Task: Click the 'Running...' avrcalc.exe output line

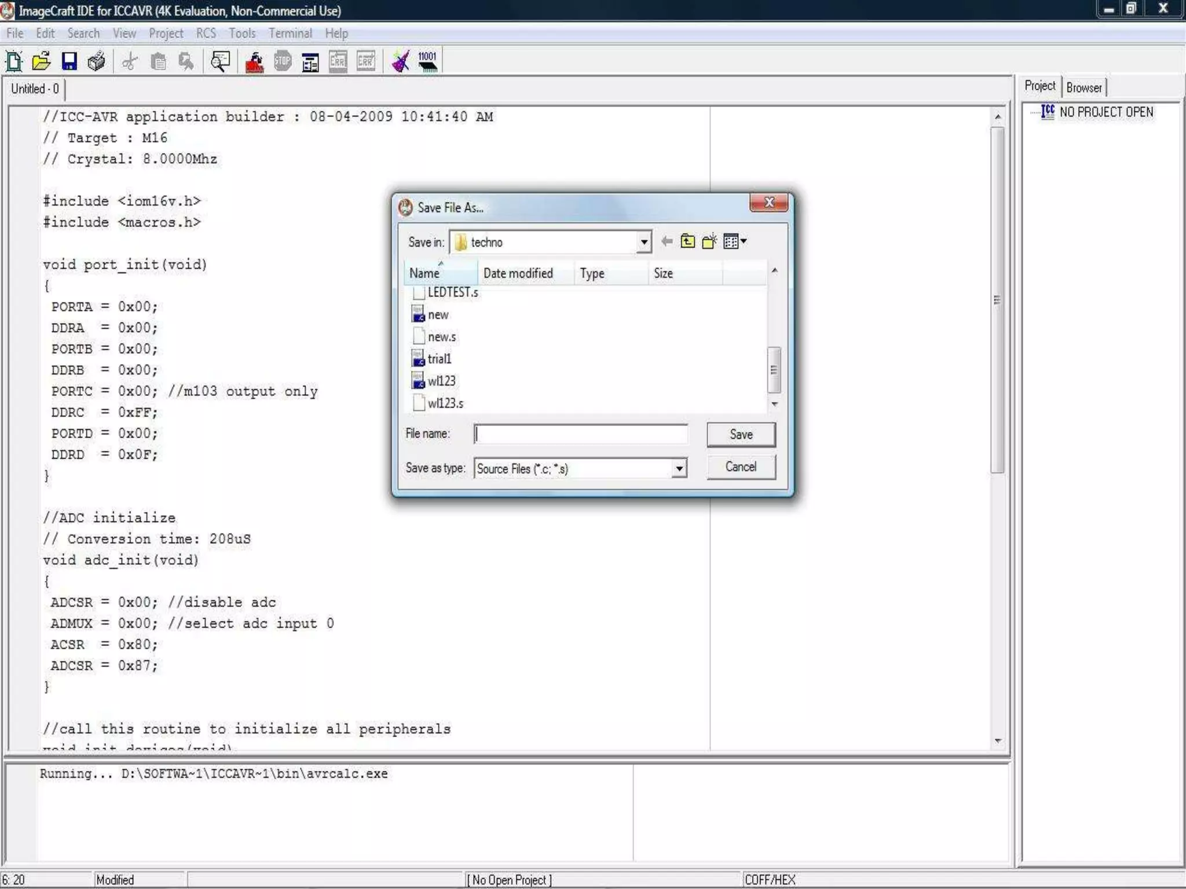Action: click(214, 774)
